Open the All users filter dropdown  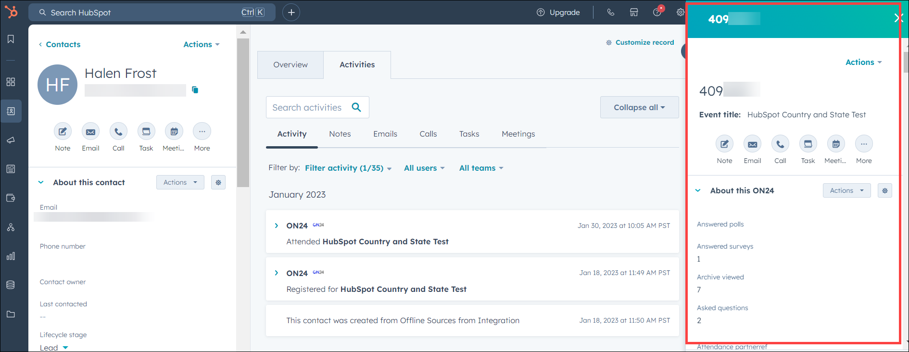point(424,168)
